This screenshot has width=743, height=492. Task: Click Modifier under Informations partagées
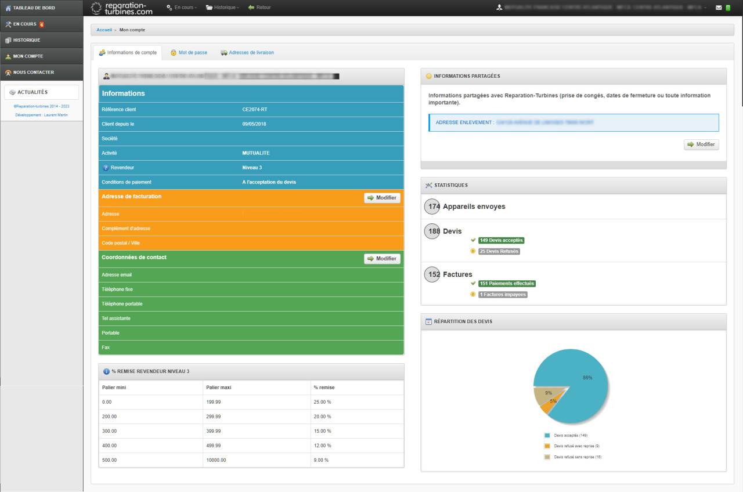(x=701, y=144)
